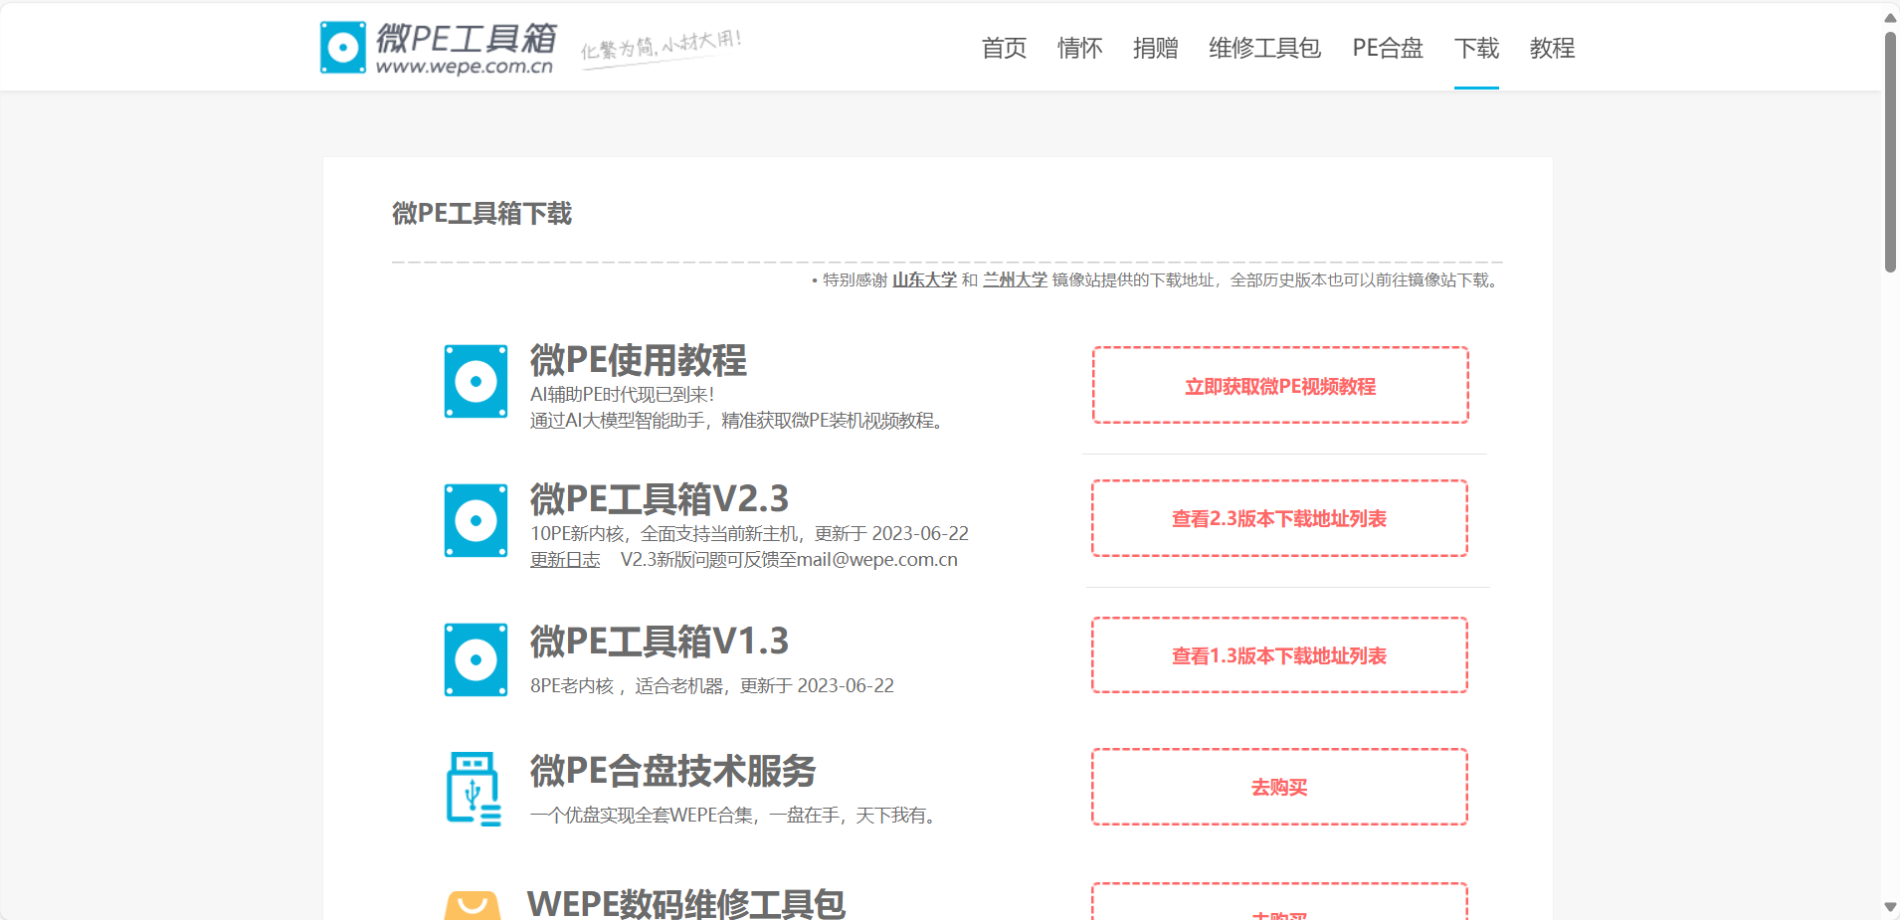Click the disc icon beside 微PE使用教程
The image size is (1900, 920).
[x=475, y=382]
